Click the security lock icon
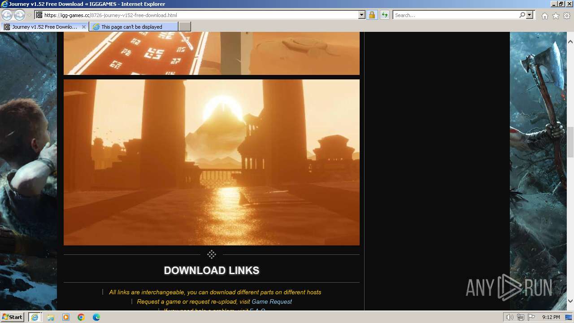This screenshot has height=323, width=574. click(372, 15)
